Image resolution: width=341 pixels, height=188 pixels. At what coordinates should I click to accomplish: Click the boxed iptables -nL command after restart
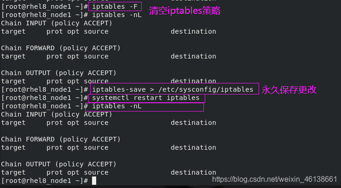click(117, 106)
